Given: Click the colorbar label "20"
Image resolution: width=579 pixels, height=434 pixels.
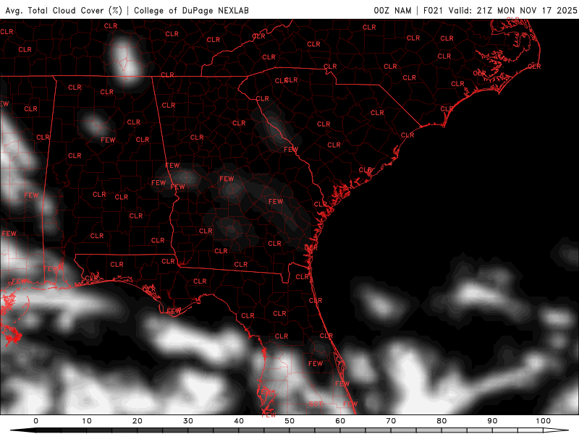Looking at the screenshot, I should coord(138,421).
